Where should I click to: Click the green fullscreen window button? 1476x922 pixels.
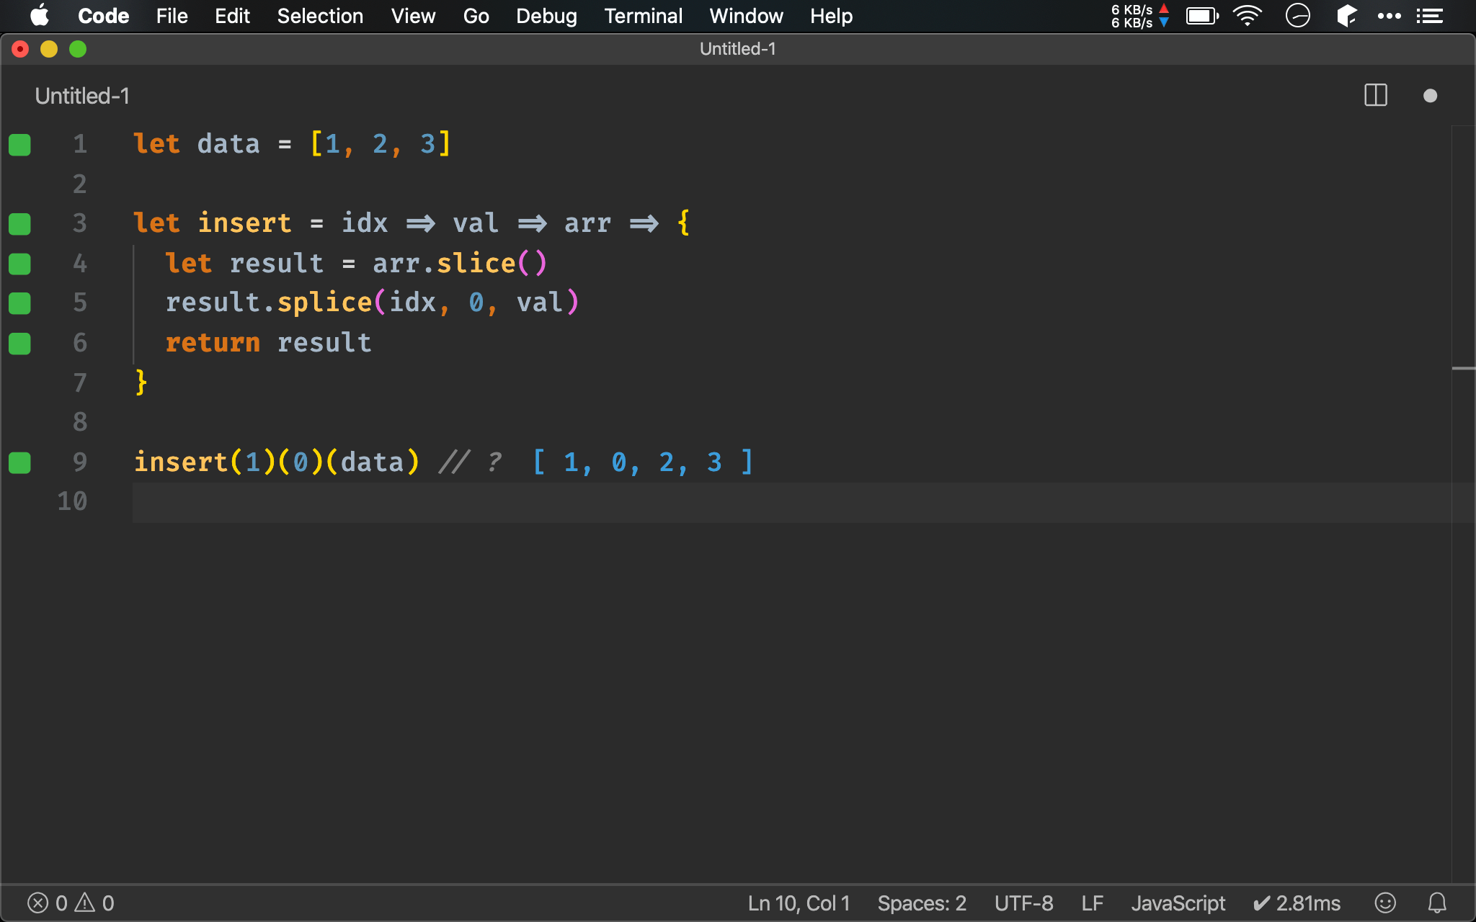(78, 49)
